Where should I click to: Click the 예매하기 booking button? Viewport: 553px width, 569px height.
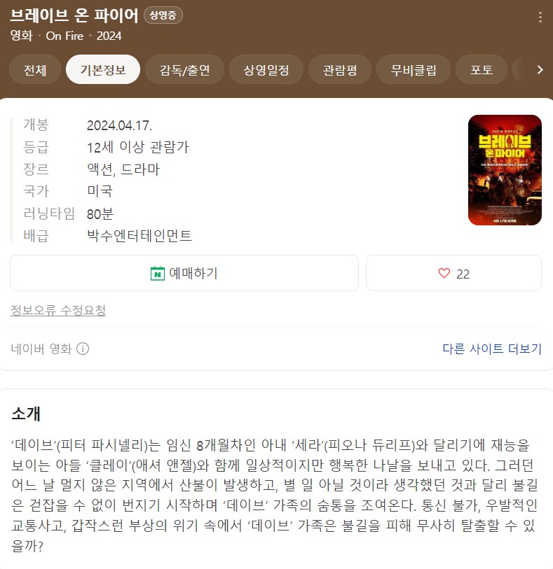pos(184,273)
